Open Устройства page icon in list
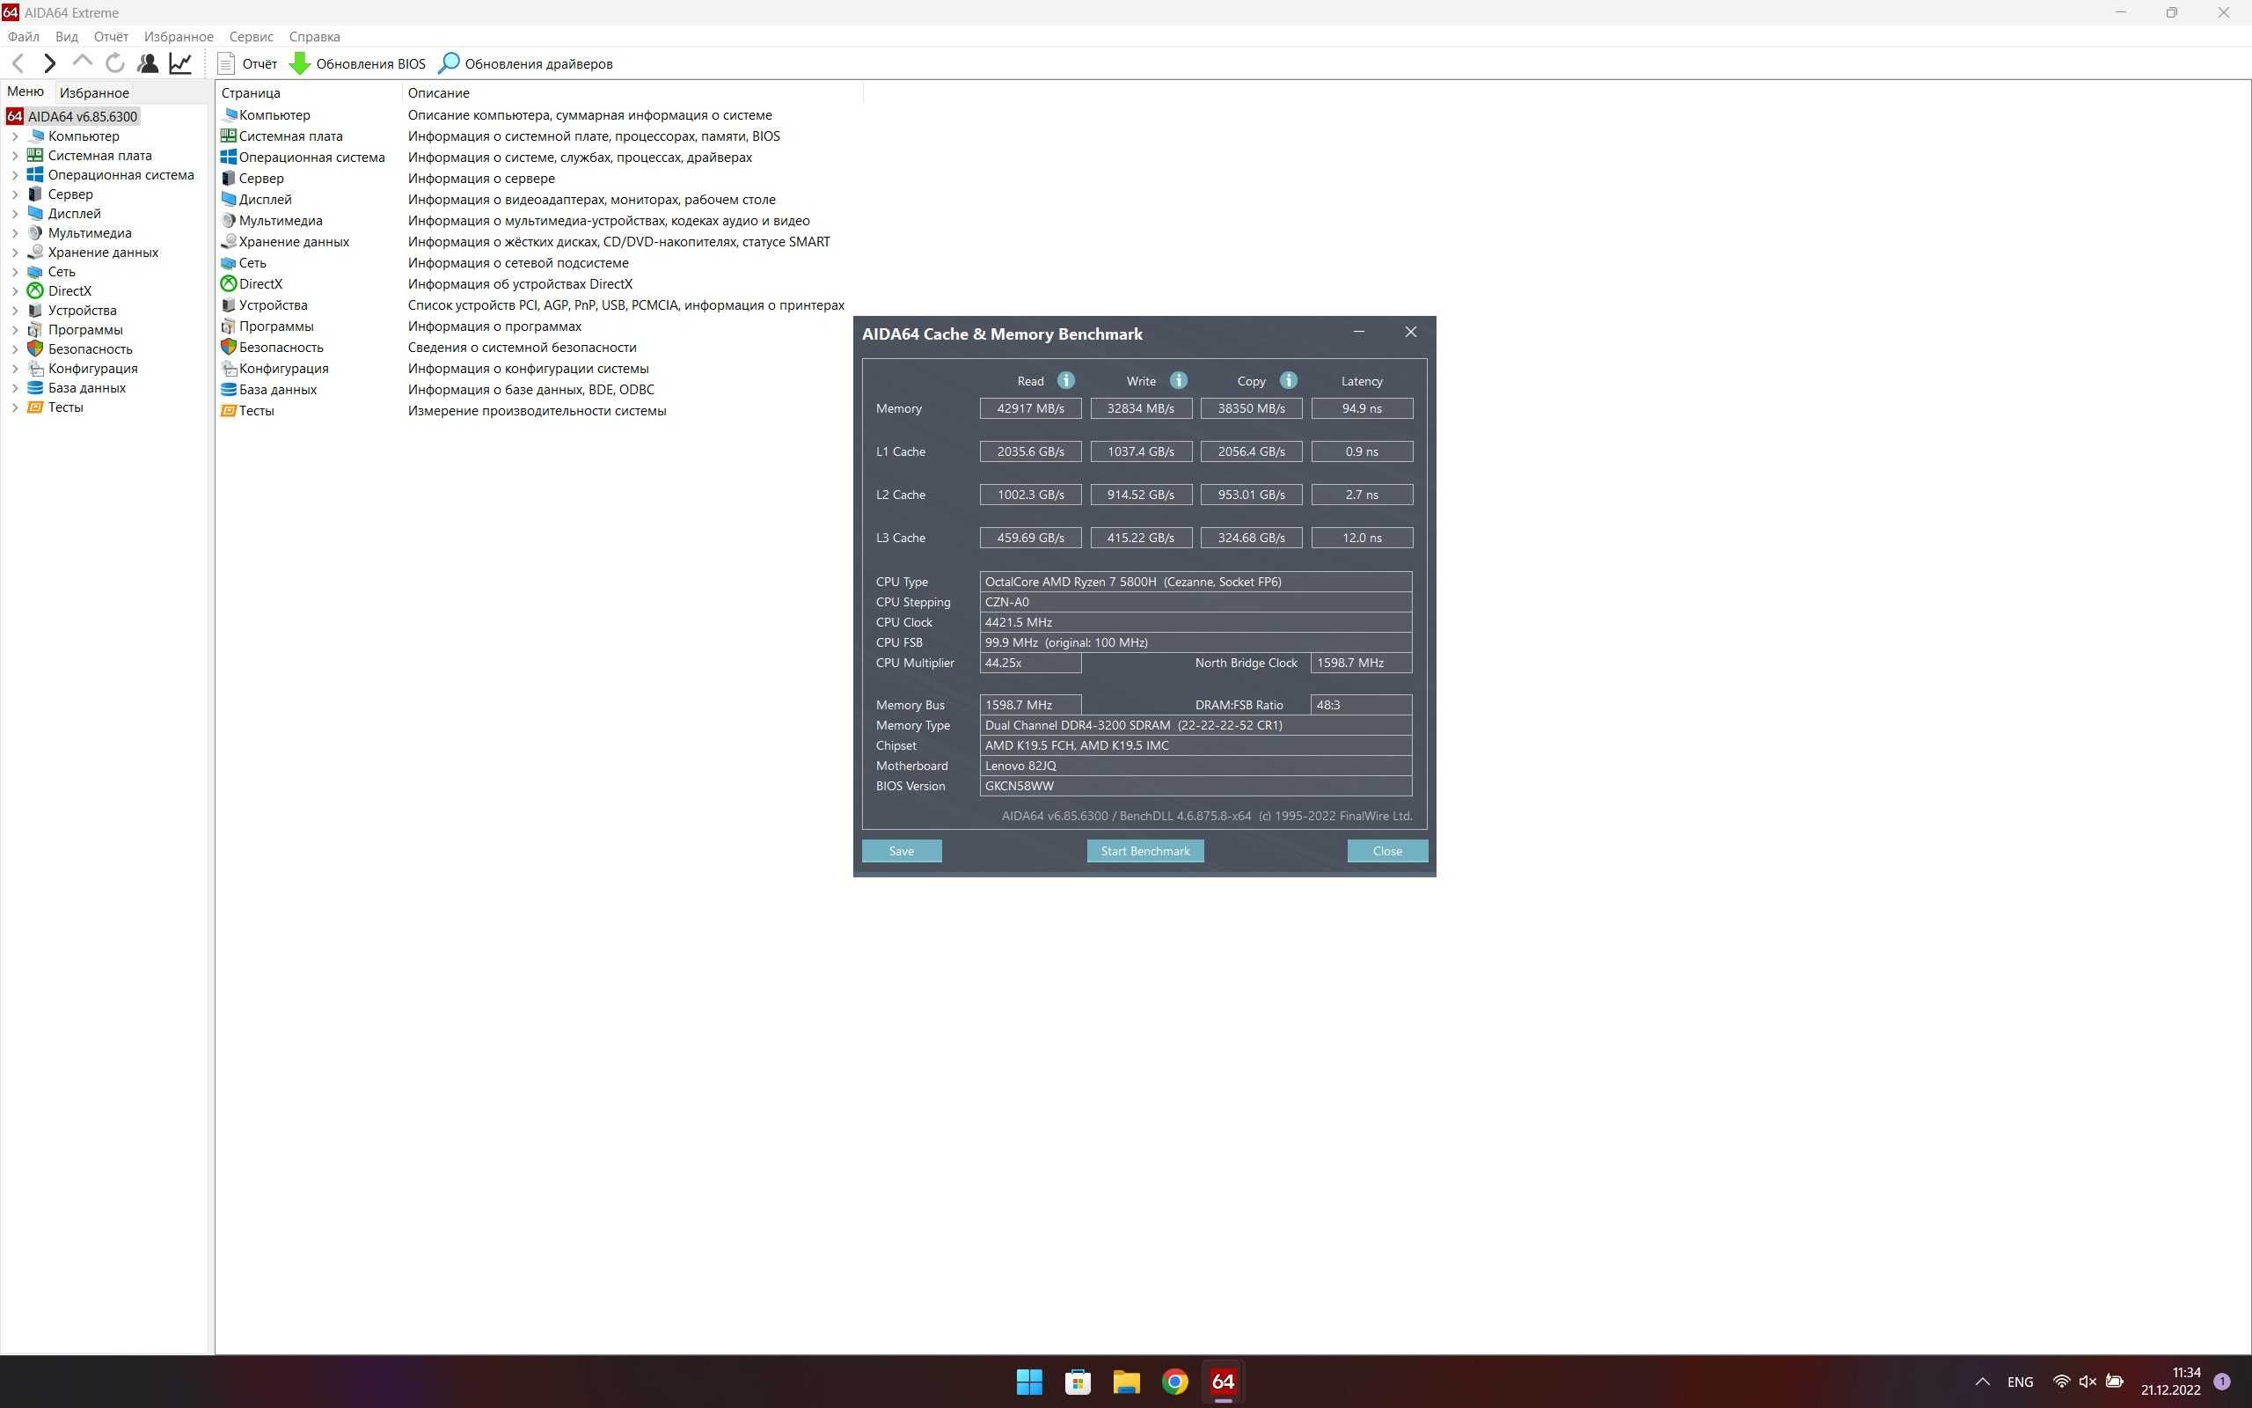 229,304
